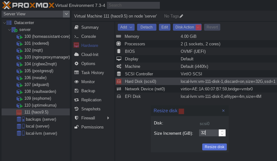Click container icon for 104 (zigbee2mqtt)
Image resolution: width=277 pixels, height=161 pixels.
tap(19, 64)
